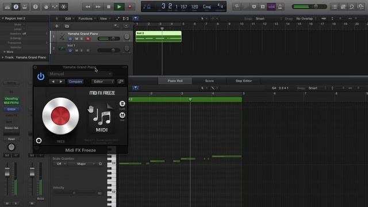Viewport: 368px width, 207px height.
Task: Open the List Editors button at top right
Action: click(x=335, y=7)
